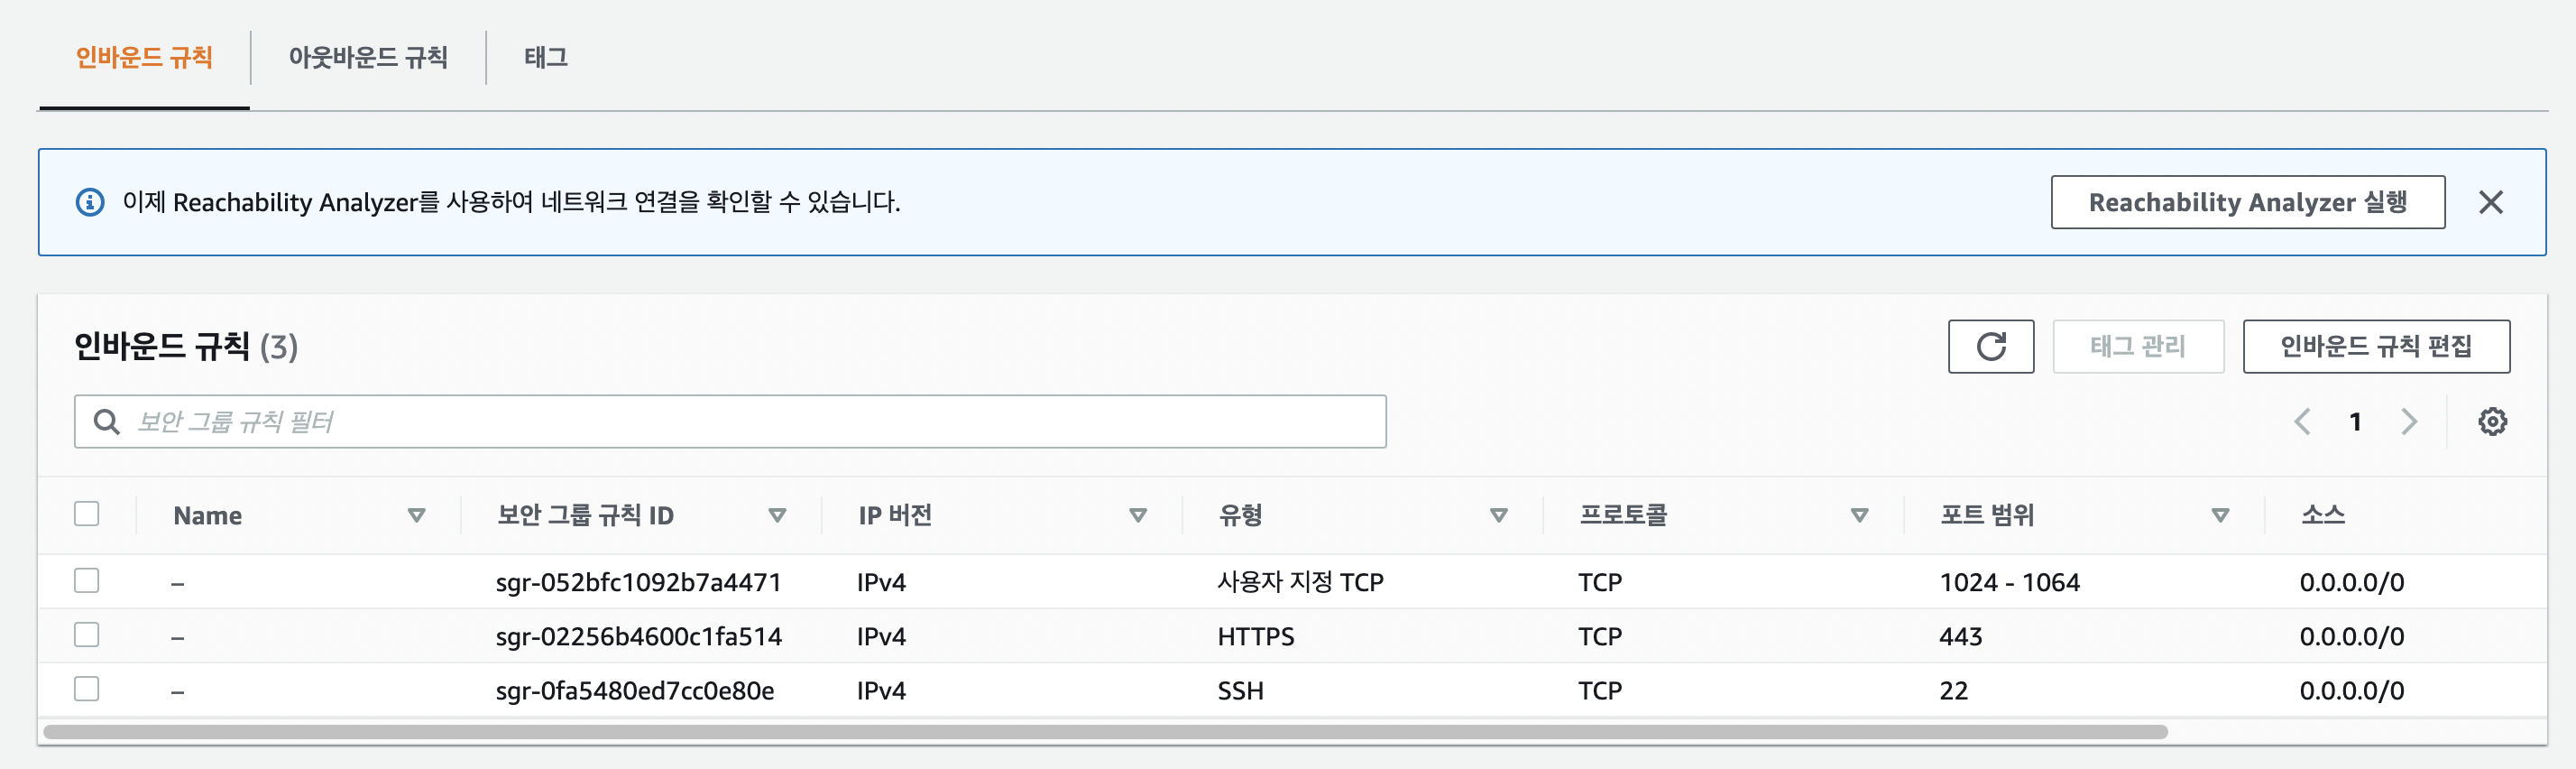This screenshot has height=769, width=2576.
Task: Click the search magnifier icon in filter box
Action: pos(107,422)
